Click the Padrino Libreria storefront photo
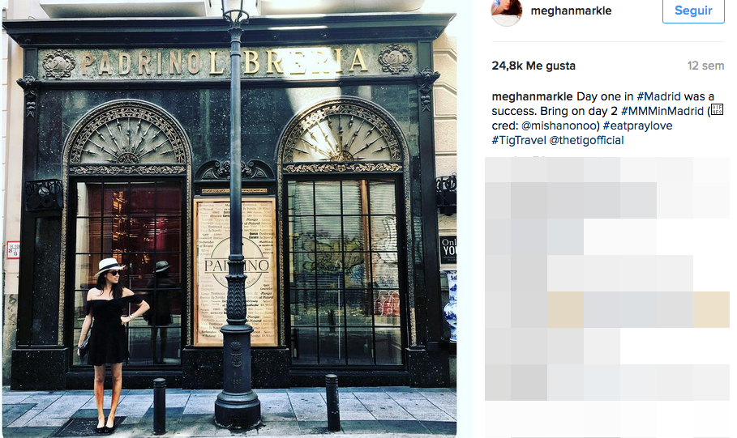Viewport: 737px width, 438px height. [x=229, y=219]
